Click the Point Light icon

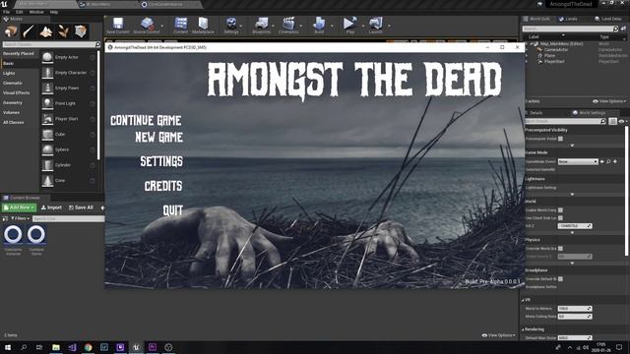[47, 103]
